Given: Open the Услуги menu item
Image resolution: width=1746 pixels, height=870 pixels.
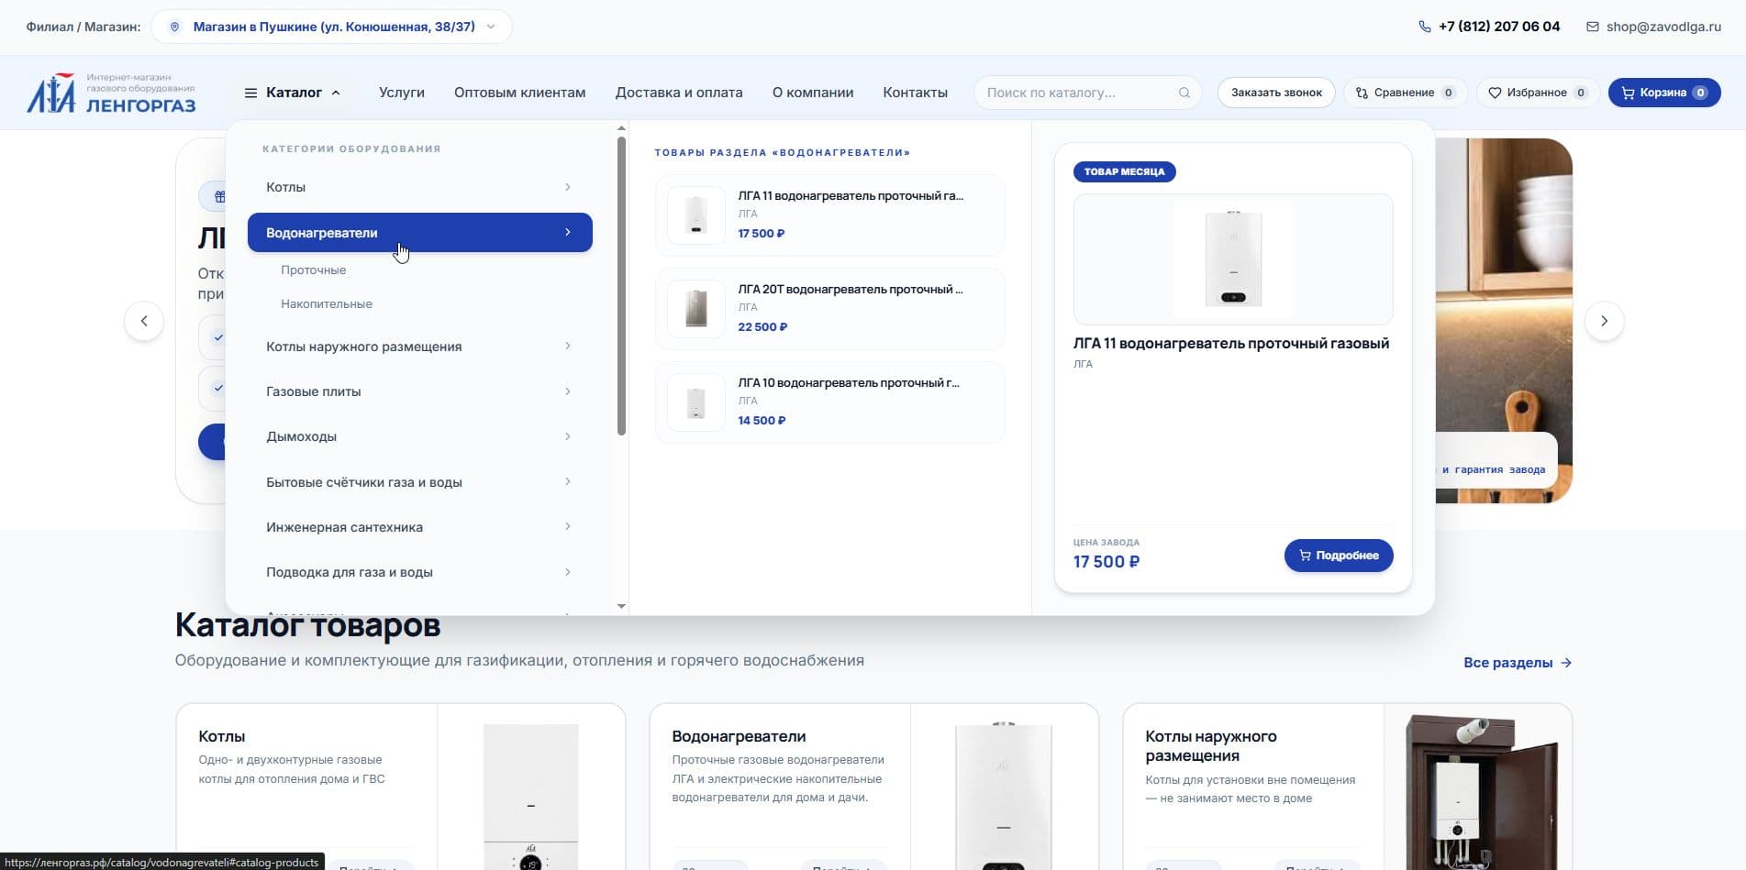Looking at the screenshot, I should (402, 93).
